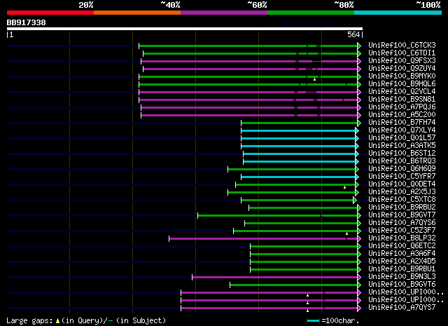The image size is (448, 326).
Task: Click the orange ~40% identity legend segment
Action: 137,13
